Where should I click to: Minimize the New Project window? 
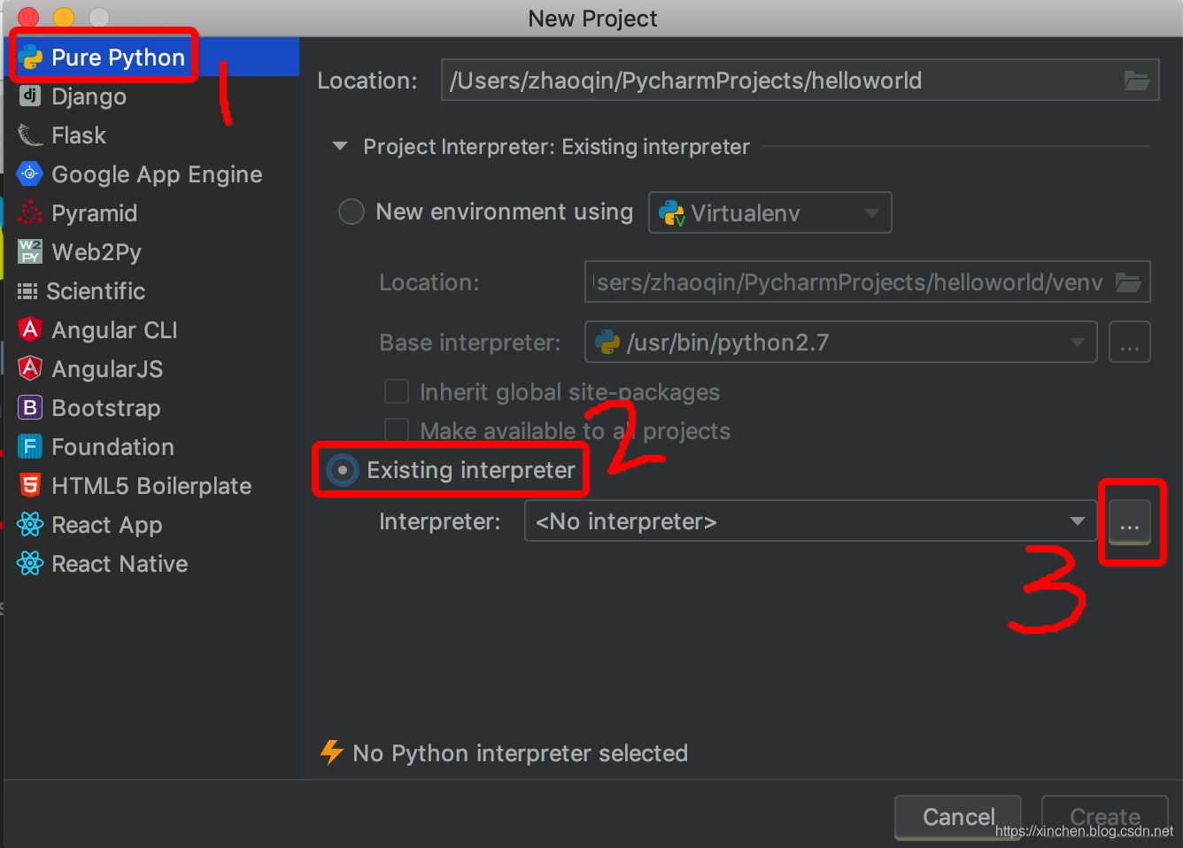[x=64, y=17]
